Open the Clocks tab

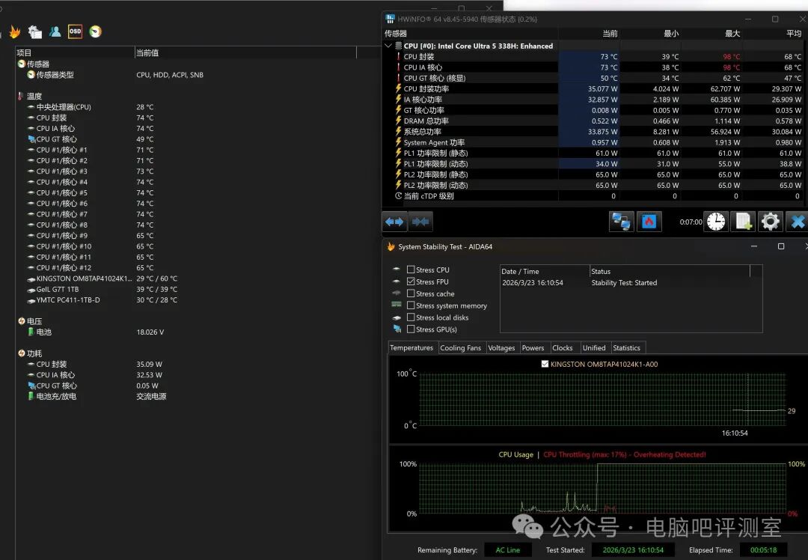click(562, 348)
